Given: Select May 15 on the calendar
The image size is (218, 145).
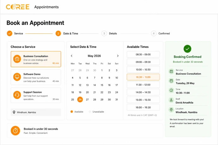Looking at the screenshot, I should (x=102, y=85).
